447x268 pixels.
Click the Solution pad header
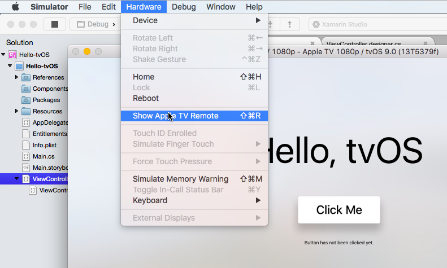20,43
